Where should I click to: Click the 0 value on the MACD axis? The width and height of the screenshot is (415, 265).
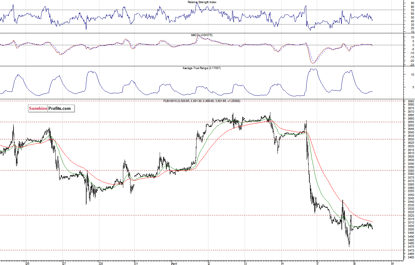413,45
